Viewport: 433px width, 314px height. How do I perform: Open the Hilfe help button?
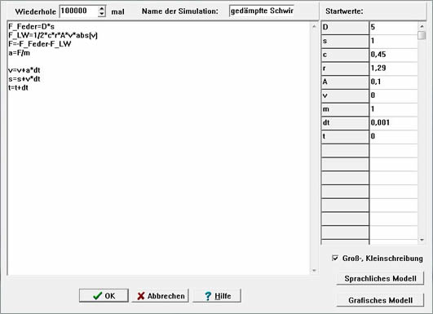pos(217,295)
